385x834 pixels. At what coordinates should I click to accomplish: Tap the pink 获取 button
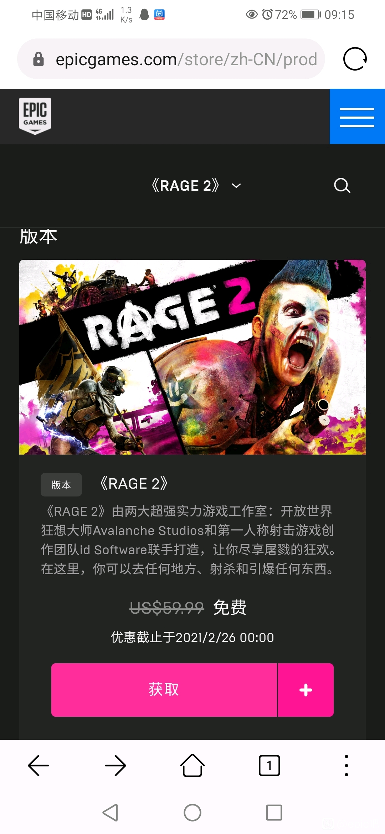[x=164, y=690]
